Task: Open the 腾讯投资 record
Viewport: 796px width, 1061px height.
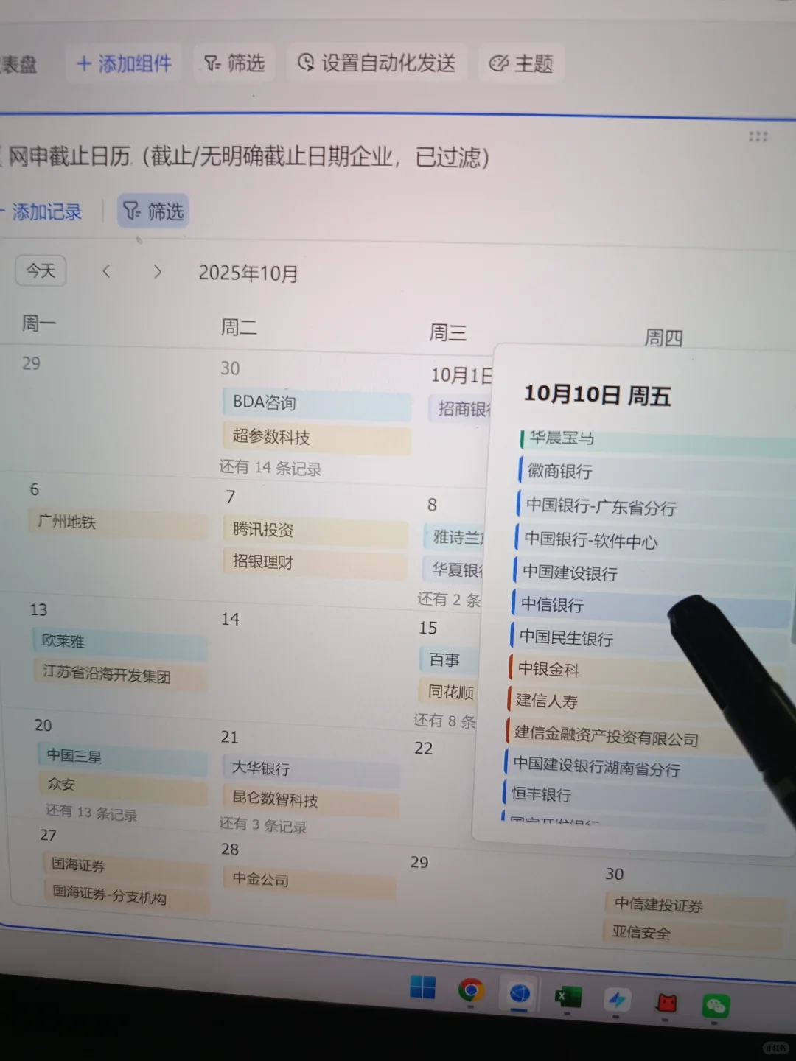Action: 316,530
